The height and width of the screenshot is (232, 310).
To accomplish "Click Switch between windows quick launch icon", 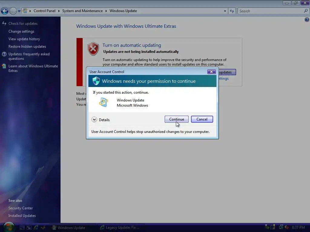I will (x=29, y=228).
